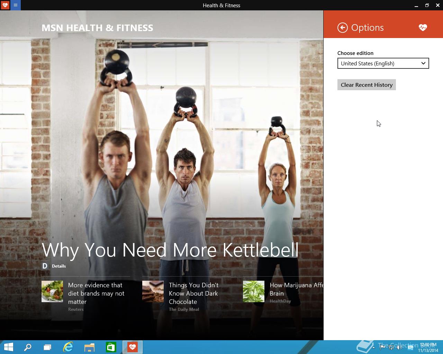Click the HealthDay source label

tap(280, 301)
